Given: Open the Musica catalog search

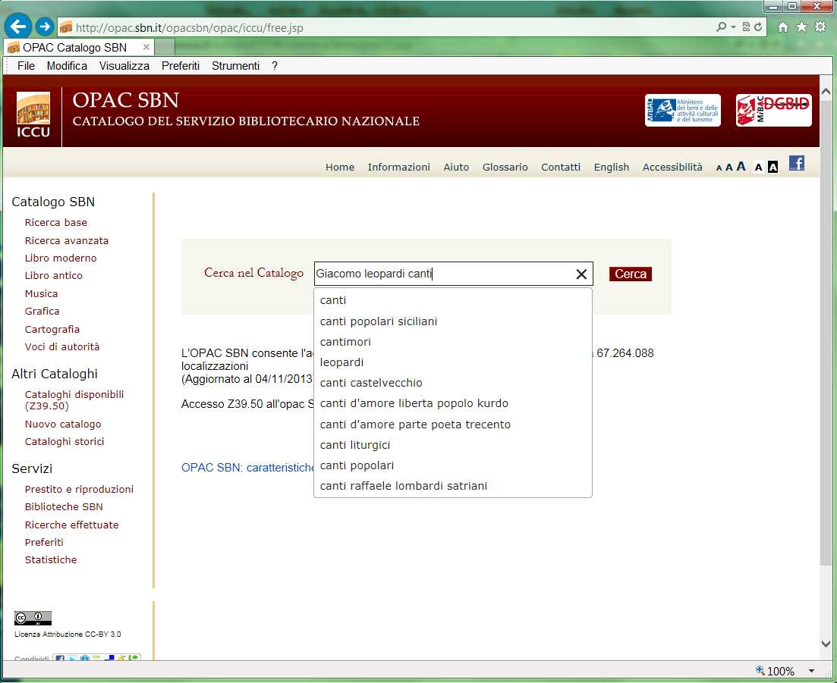Looking at the screenshot, I should tap(41, 294).
